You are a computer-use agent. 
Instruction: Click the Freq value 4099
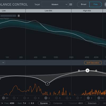point(12,103)
